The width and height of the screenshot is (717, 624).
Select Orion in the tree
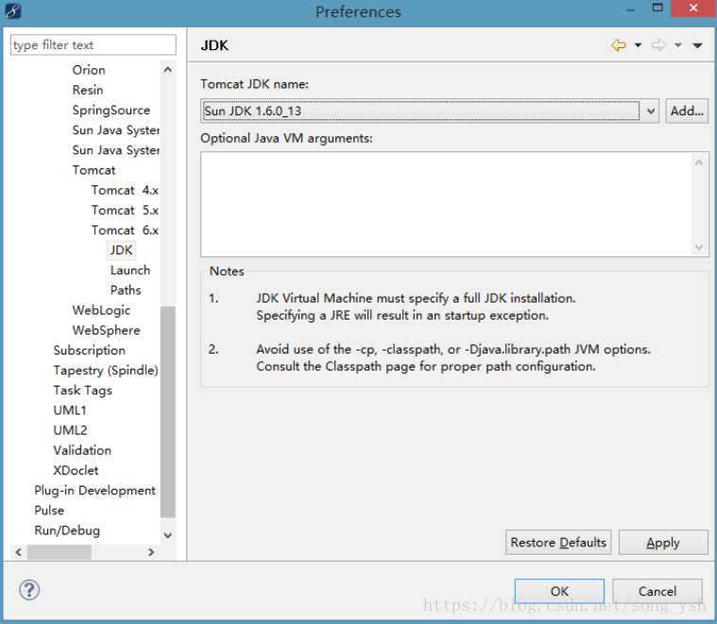click(89, 70)
